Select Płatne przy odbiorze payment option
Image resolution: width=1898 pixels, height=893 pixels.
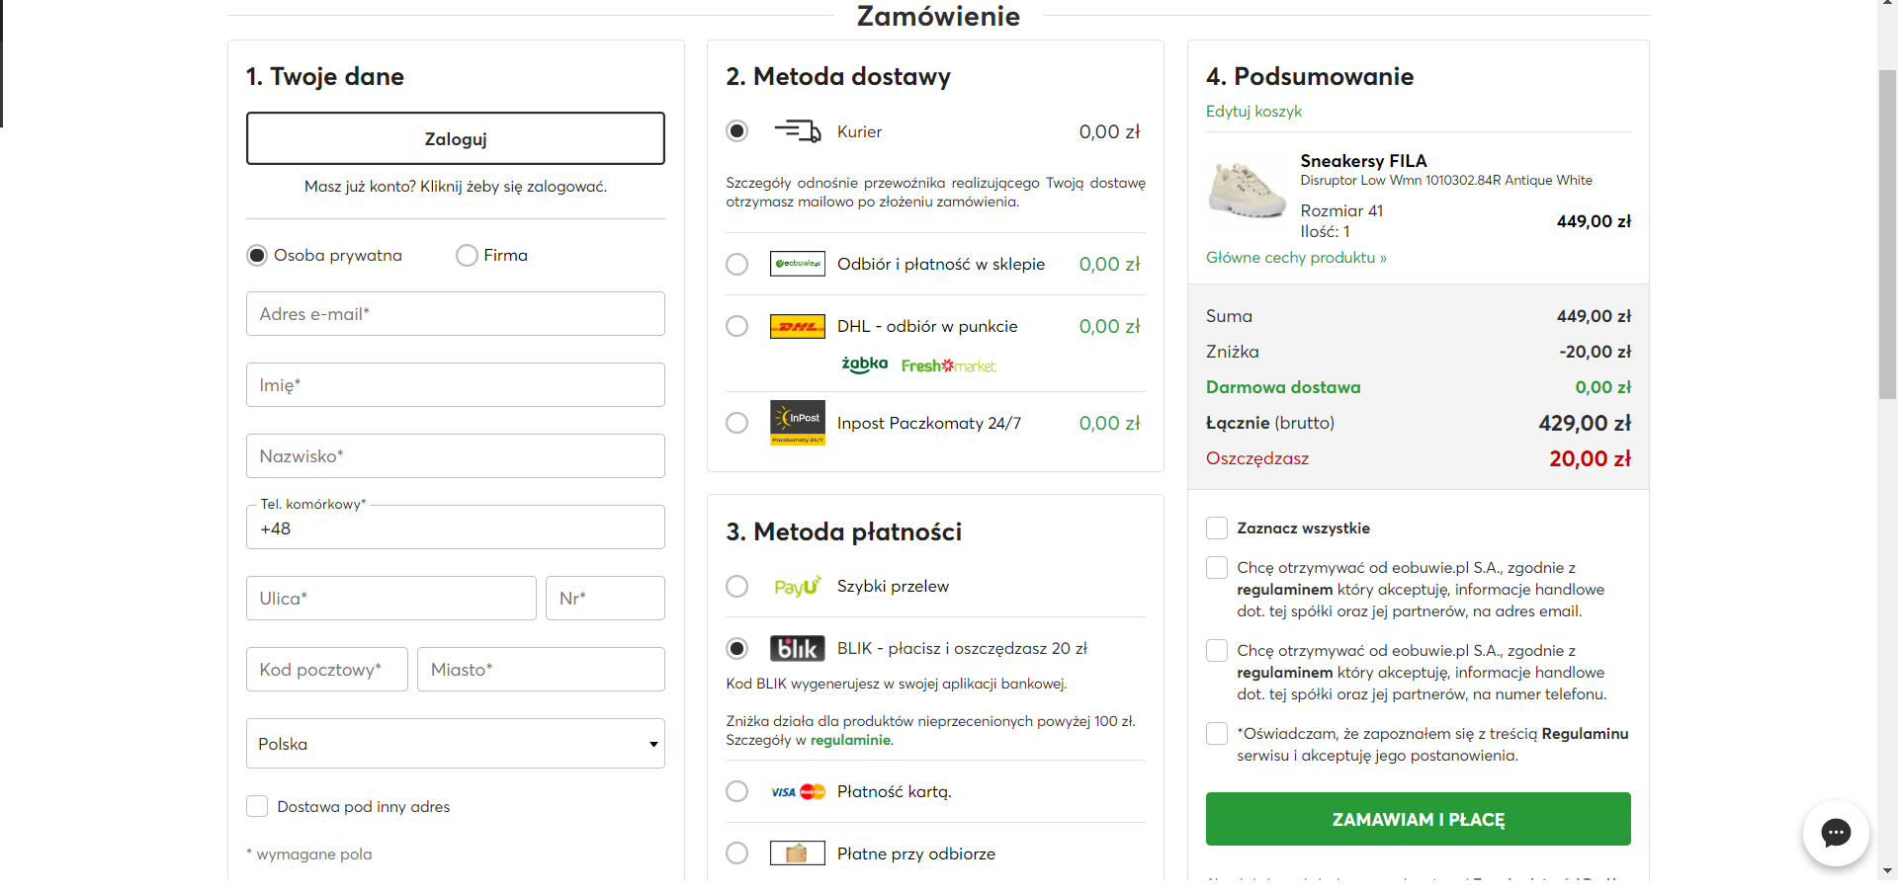coord(737,853)
